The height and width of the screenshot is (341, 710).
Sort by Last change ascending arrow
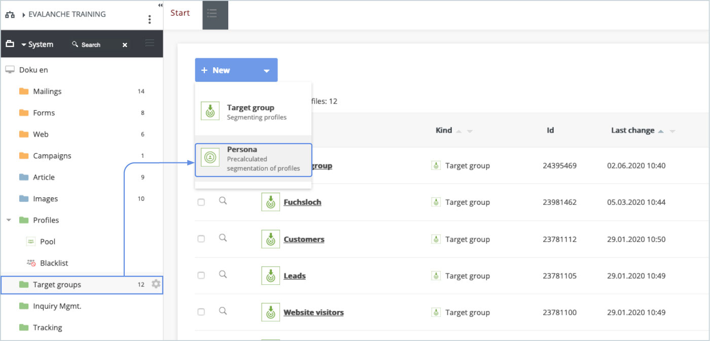click(661, 131)
